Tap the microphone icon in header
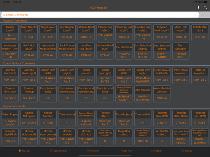The width and height of the screenshot is (210, 157). pyautogui.click(x=198, y=8)
